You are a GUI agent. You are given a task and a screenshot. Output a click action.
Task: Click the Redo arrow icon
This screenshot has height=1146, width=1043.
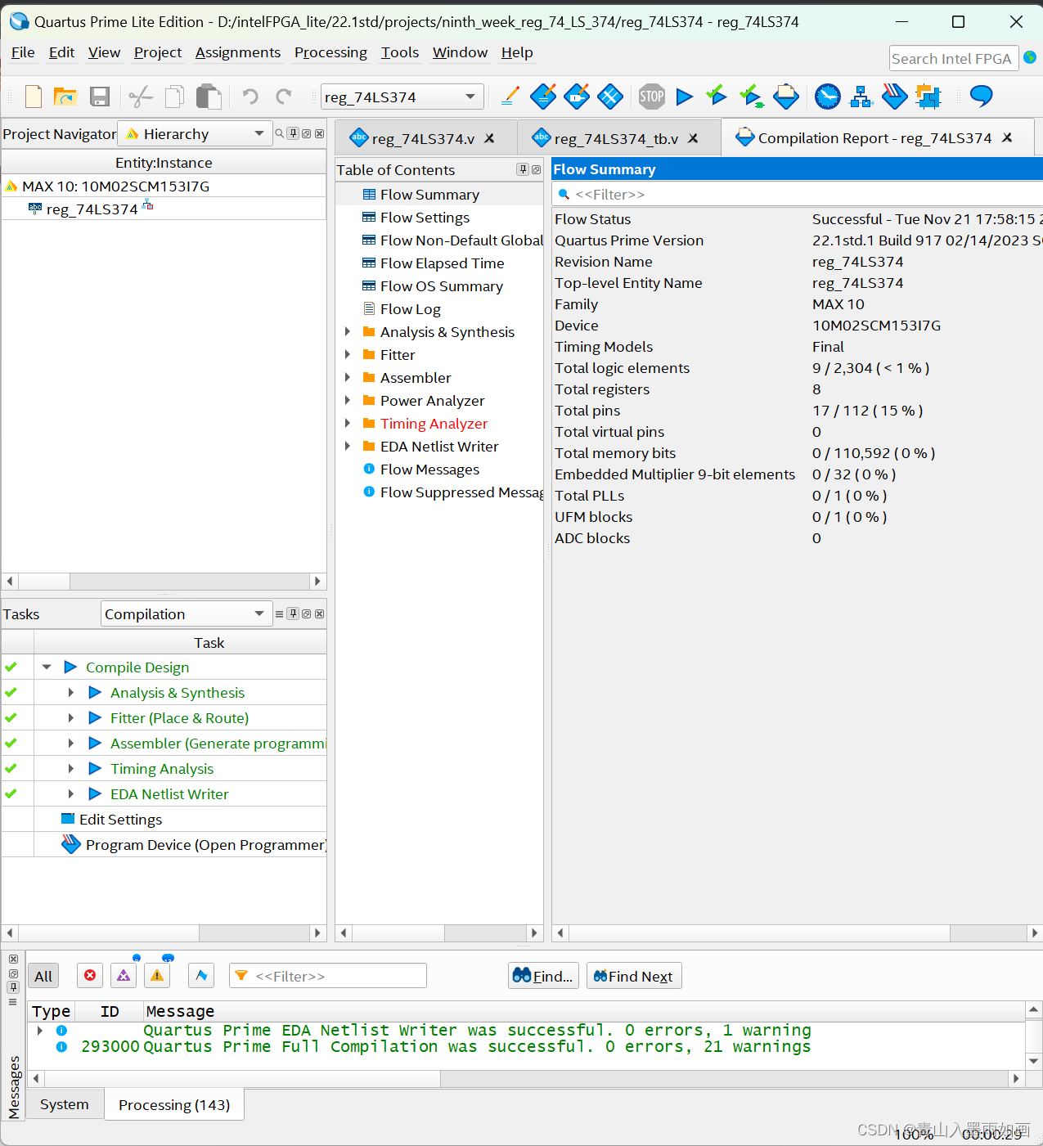coord(284,97)
